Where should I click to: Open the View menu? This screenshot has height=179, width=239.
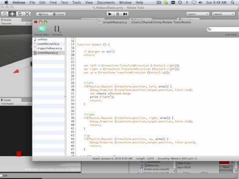click(89, 2)
